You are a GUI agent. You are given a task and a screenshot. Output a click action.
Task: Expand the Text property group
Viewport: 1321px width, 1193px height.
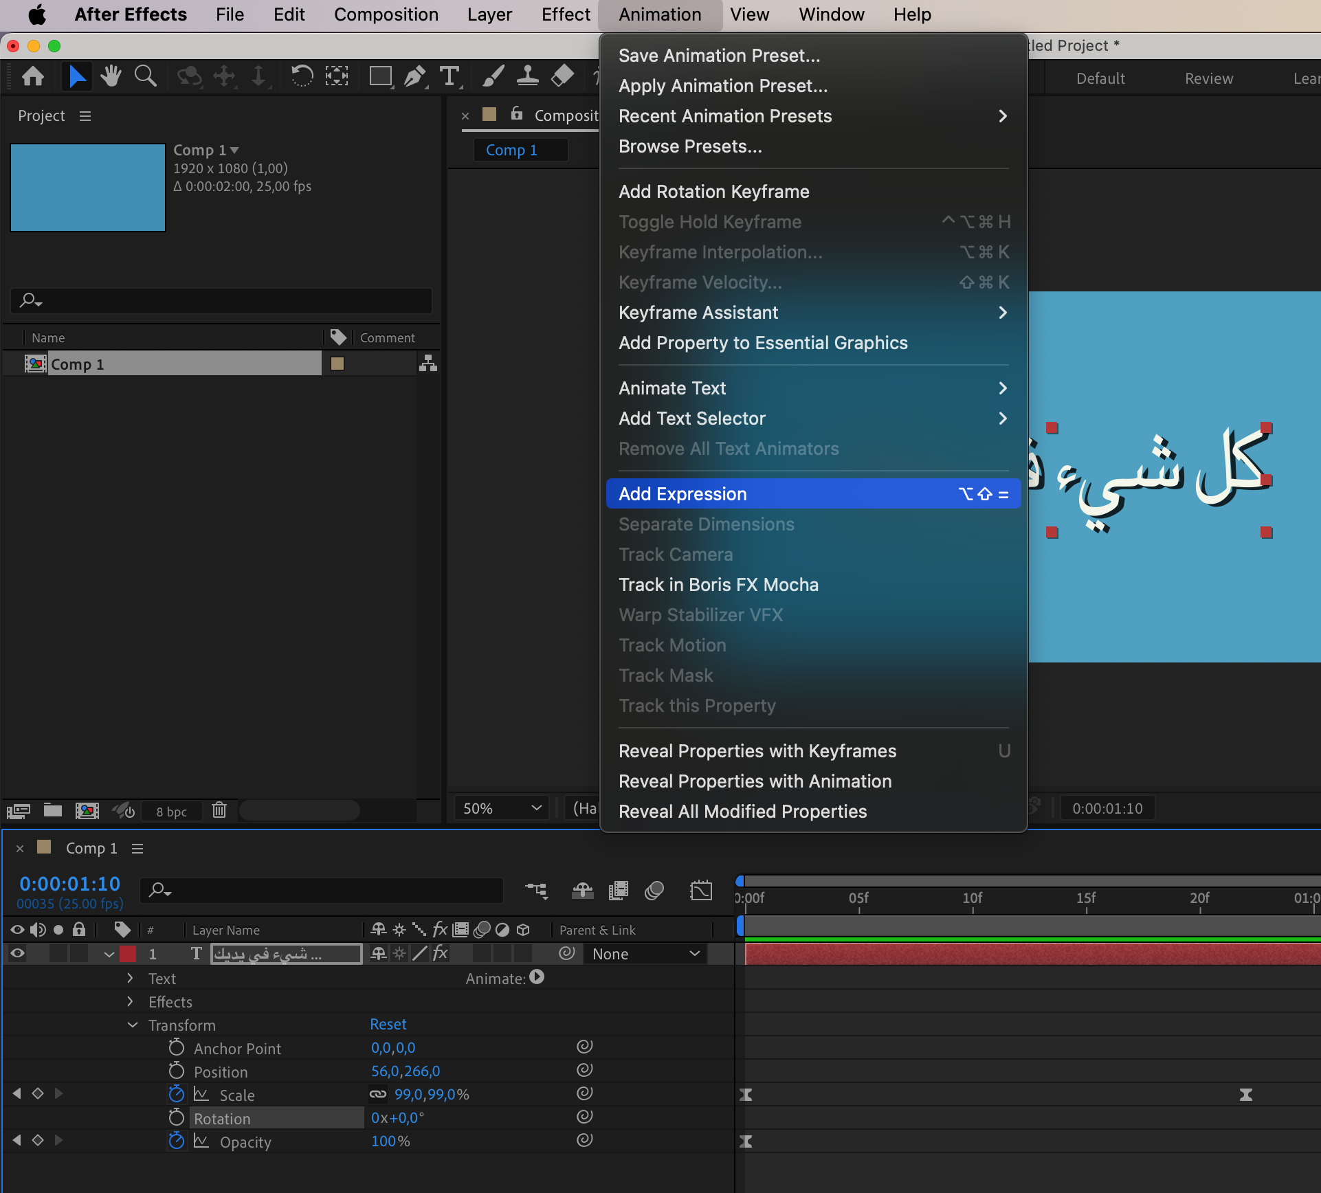[130, 978]
